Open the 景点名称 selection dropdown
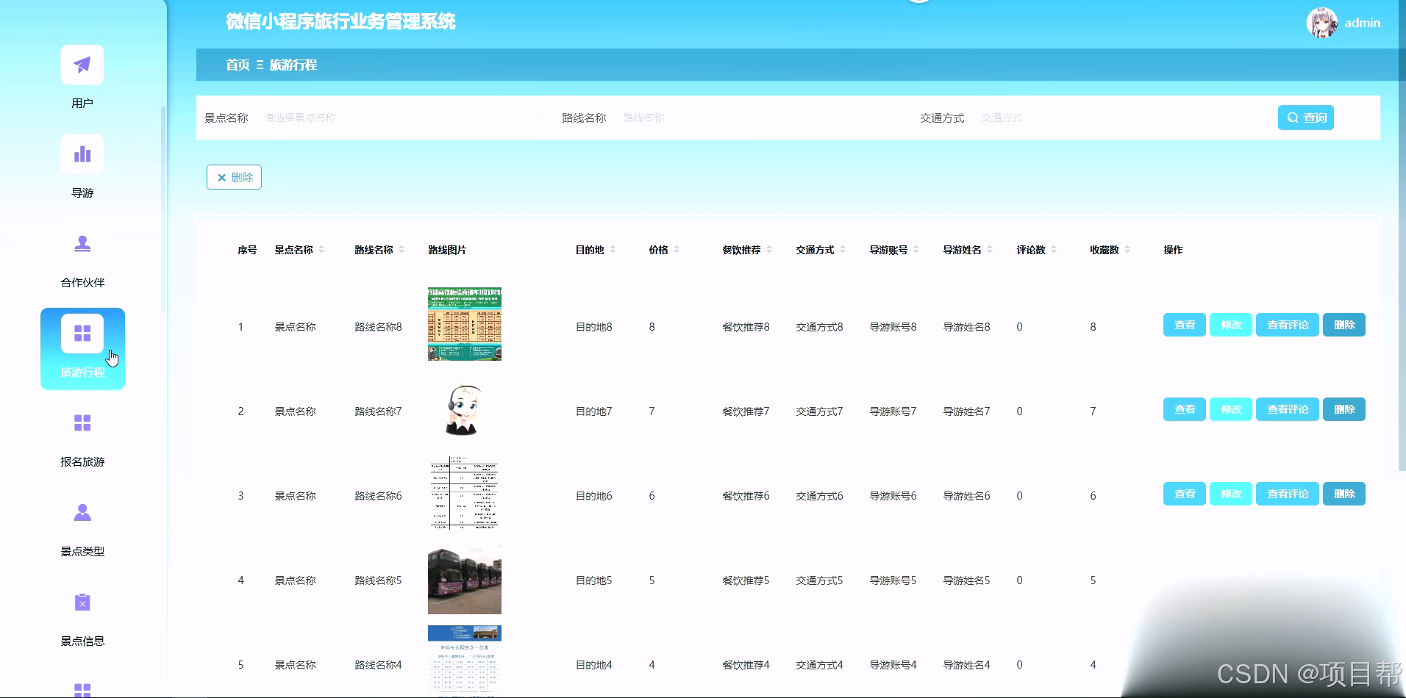Viewport: 1406px width, 698px height. [404, 118]
